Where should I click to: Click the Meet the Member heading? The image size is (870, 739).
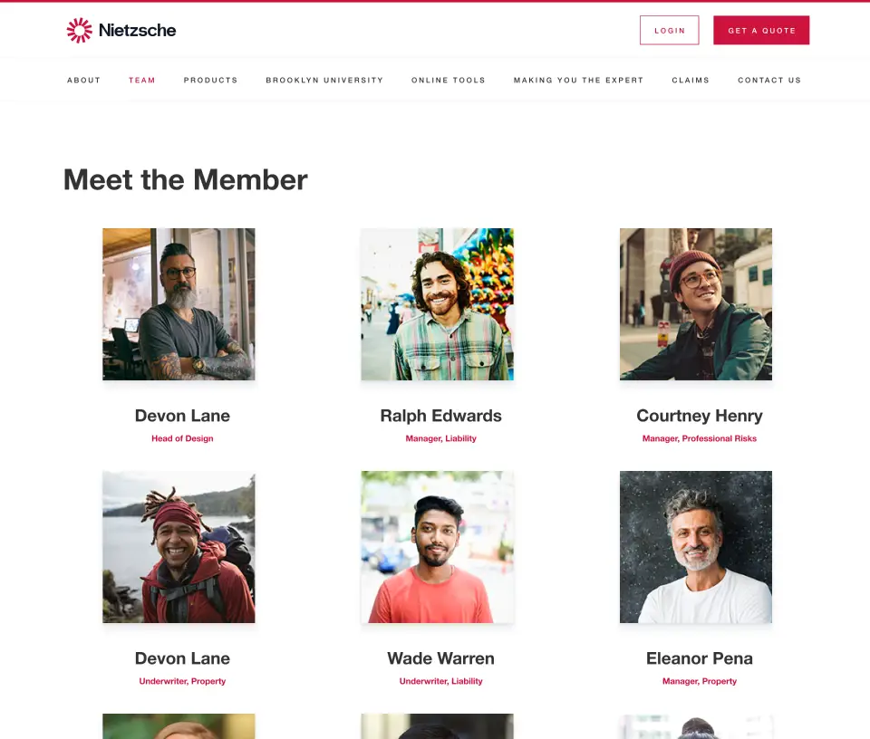(x=185, y=179)
